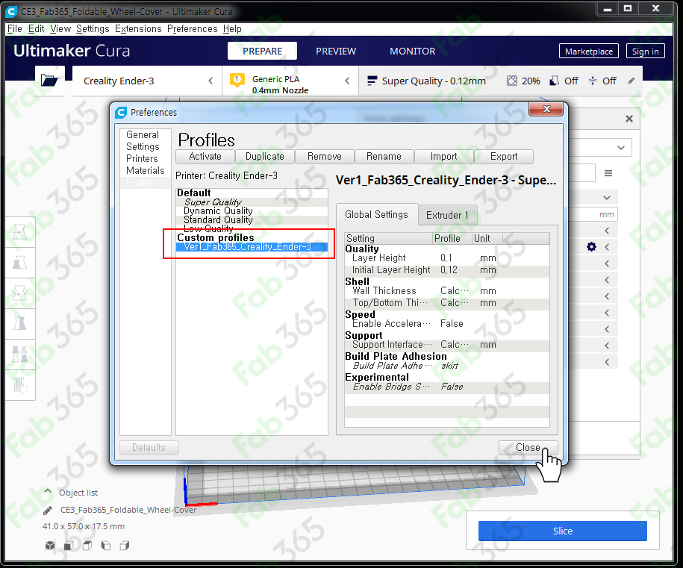Viewport: 683px width, 568px height.
Task: Close the print settings panel behind the dialog
Action: coord(629,119)
